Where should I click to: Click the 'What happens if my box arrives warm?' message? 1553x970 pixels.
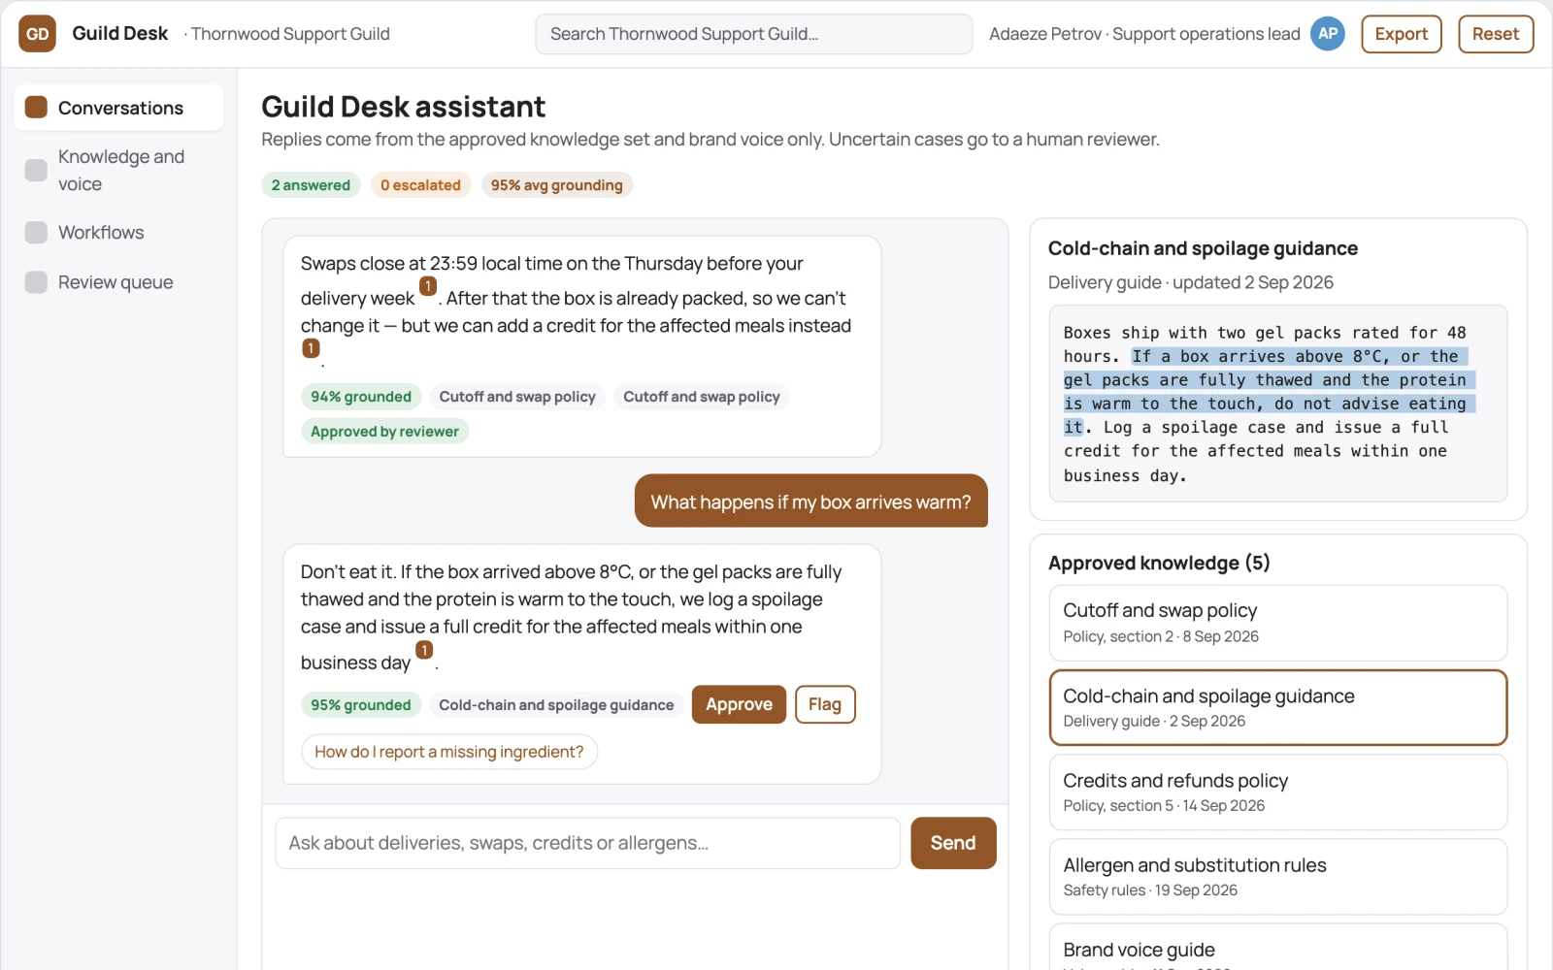tap(811, 501)
